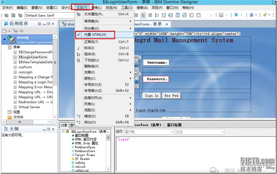277x174 pixels.
Task: Click the blue globe preview toolbar icon
Action: tap(236, 15)
